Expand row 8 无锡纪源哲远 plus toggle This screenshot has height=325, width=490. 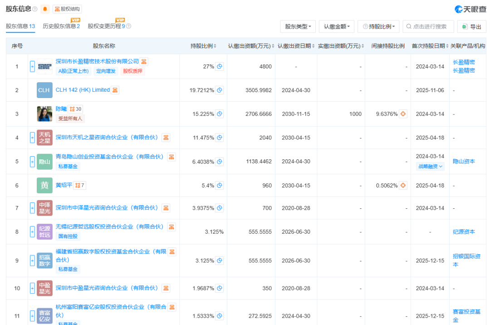pyautogui.click(x=32, y=231)
